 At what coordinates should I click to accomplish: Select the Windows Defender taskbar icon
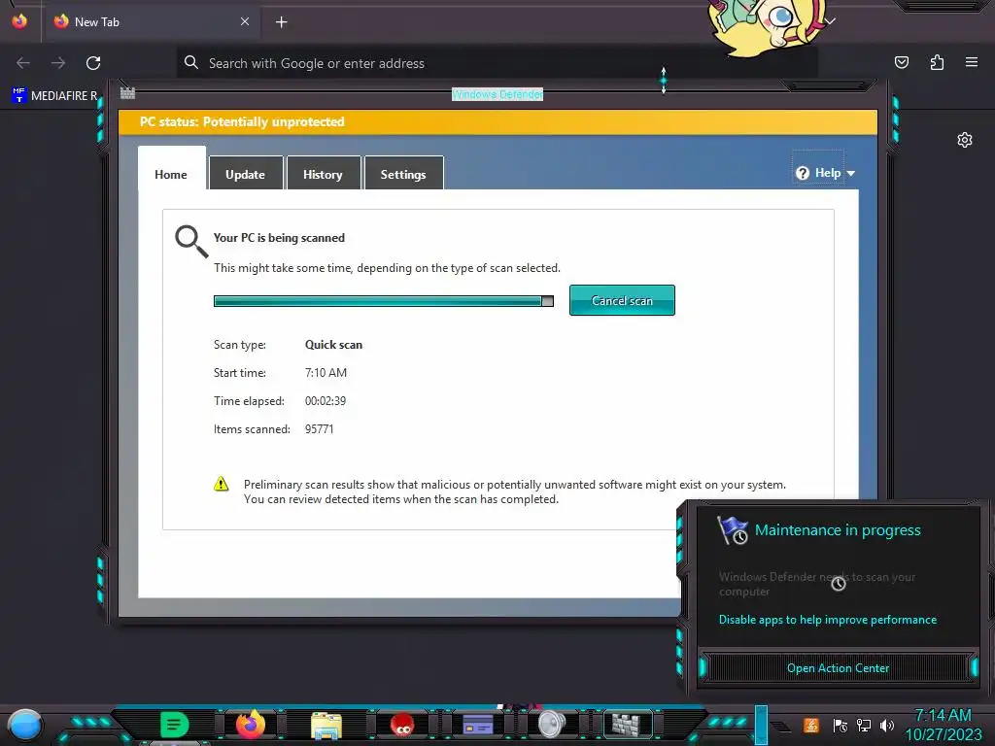627,724
